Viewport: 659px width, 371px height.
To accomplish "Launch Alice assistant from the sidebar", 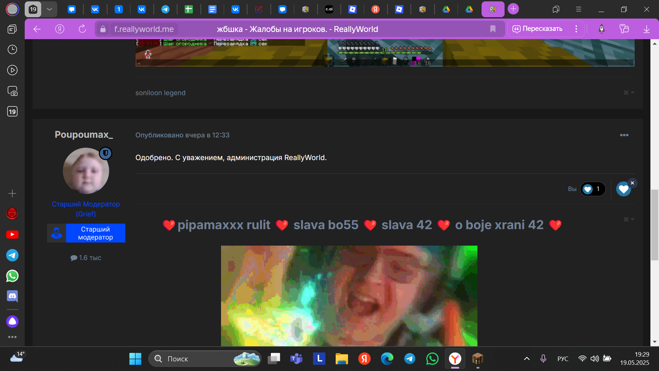I will (x=12, y=322).
